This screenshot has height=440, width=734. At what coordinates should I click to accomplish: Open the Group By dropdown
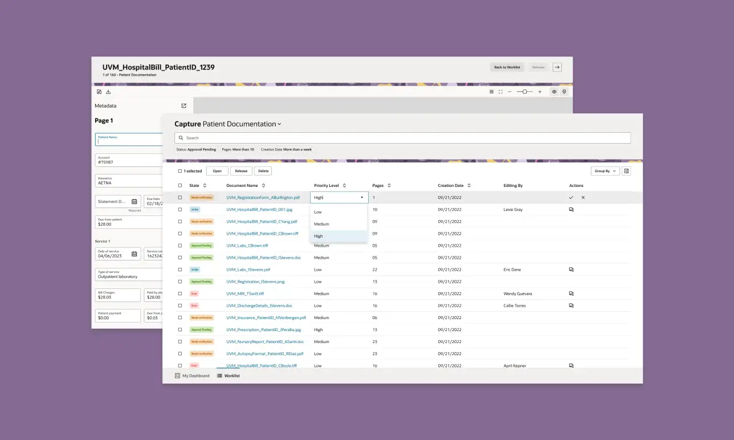point(605,171)
